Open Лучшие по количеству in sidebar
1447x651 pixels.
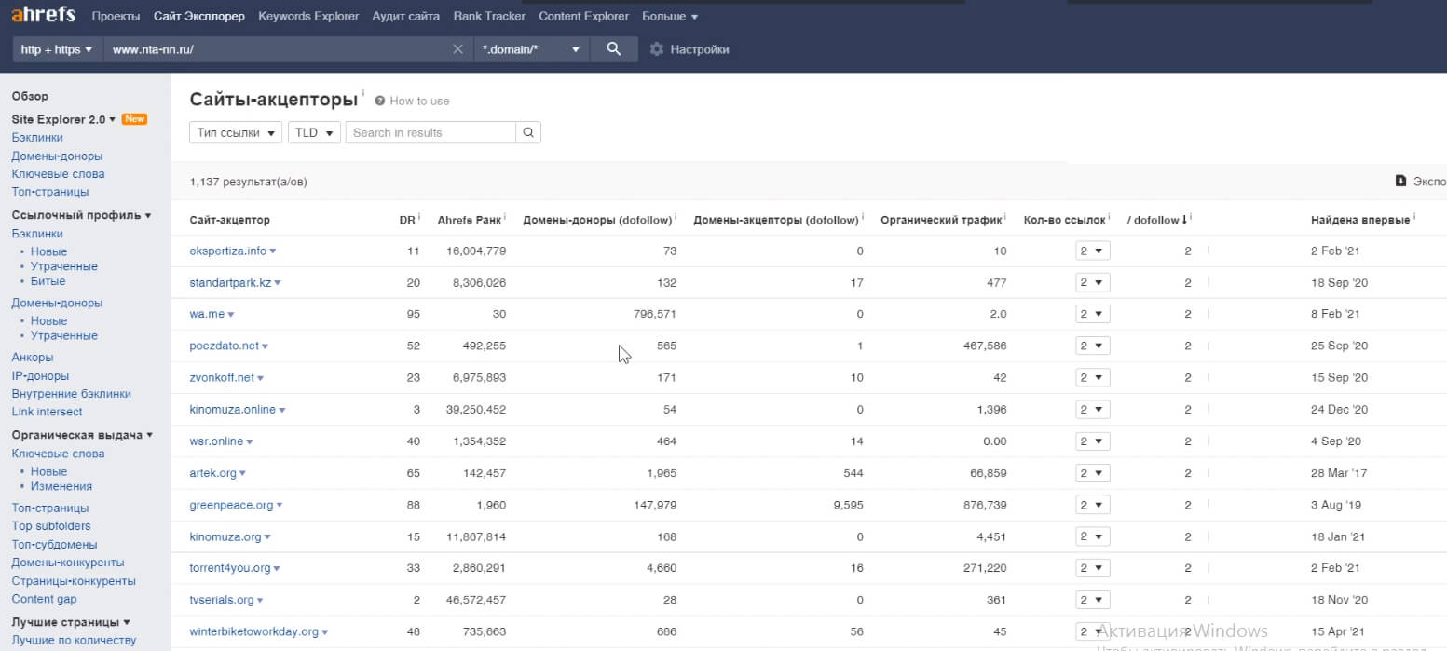pos(74,641)
